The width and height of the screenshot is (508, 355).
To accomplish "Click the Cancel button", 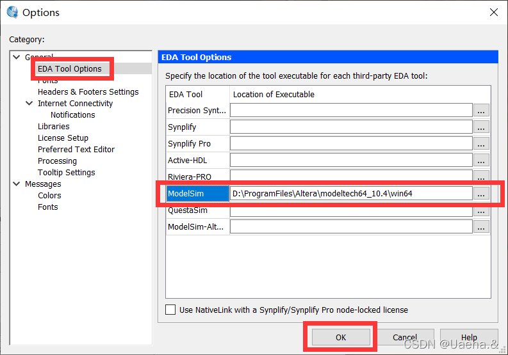I will pos(405,337).
